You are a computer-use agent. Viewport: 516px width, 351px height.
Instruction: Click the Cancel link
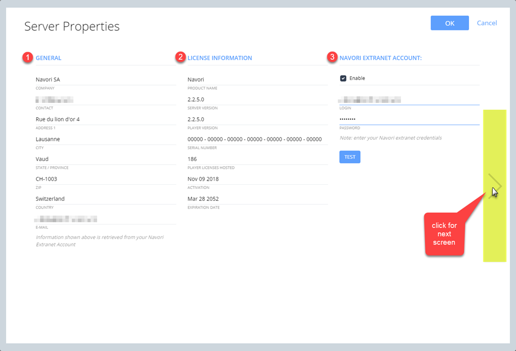click(x=487, y=23)
